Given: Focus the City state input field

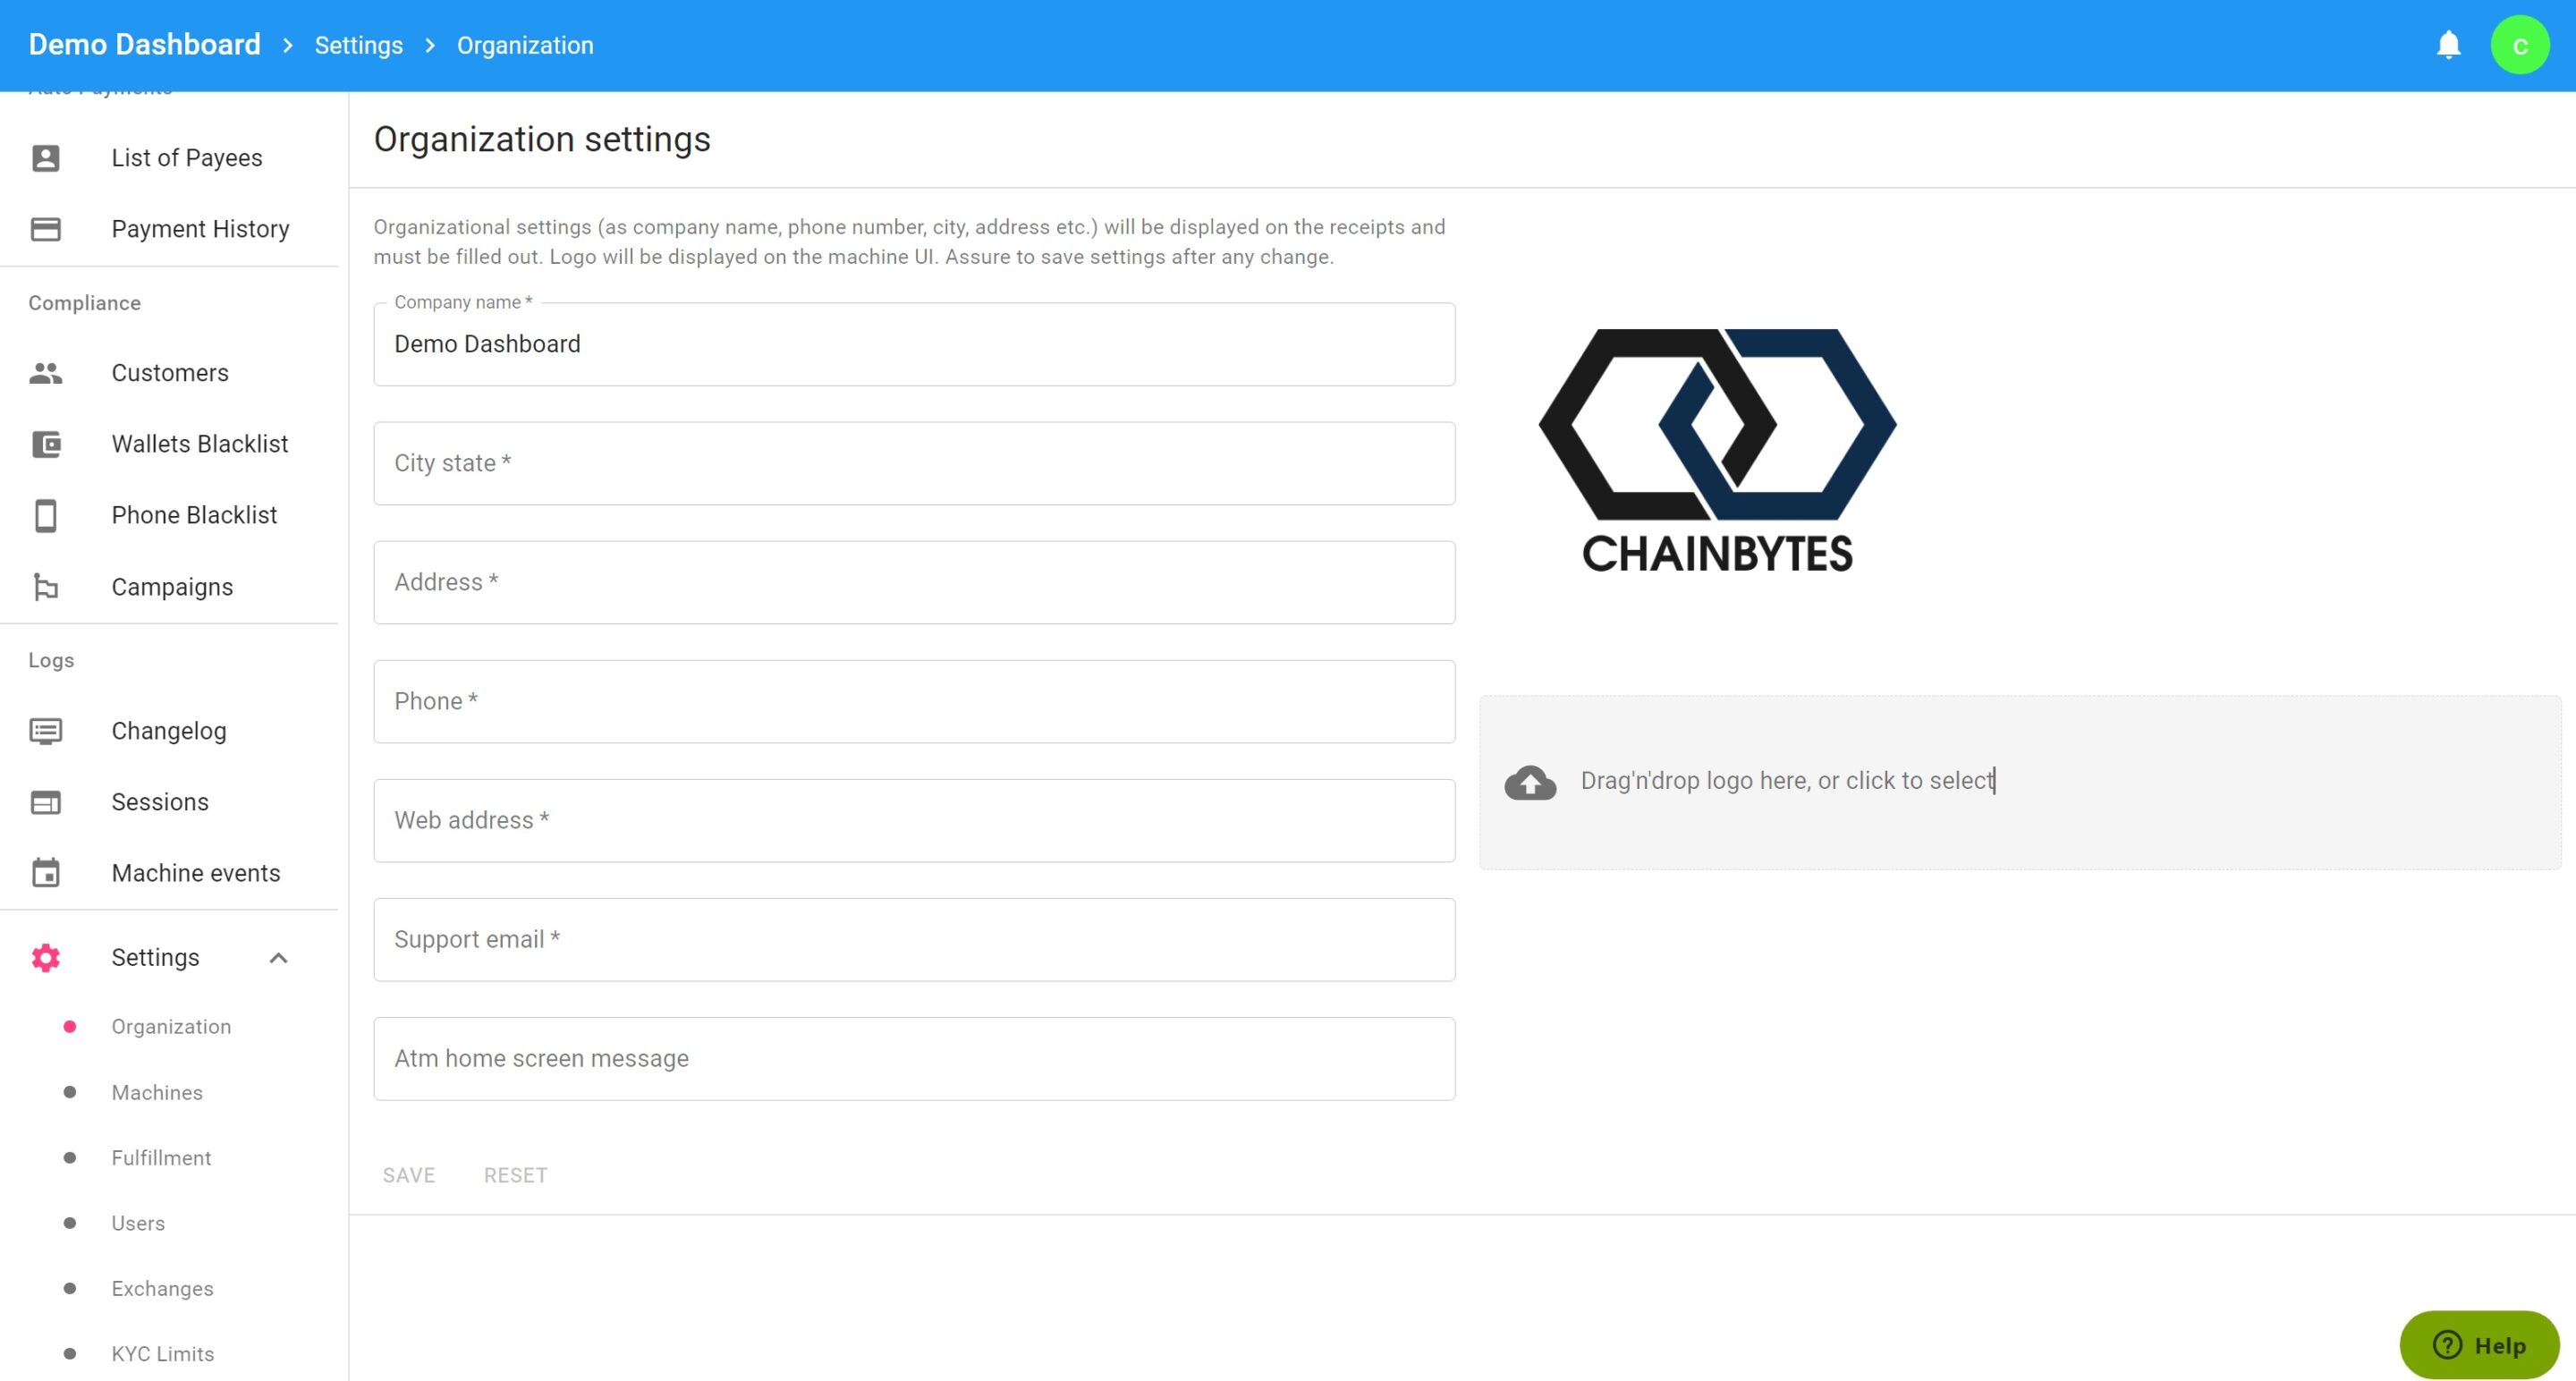Looking at the screenshot, I should (914, 463).
